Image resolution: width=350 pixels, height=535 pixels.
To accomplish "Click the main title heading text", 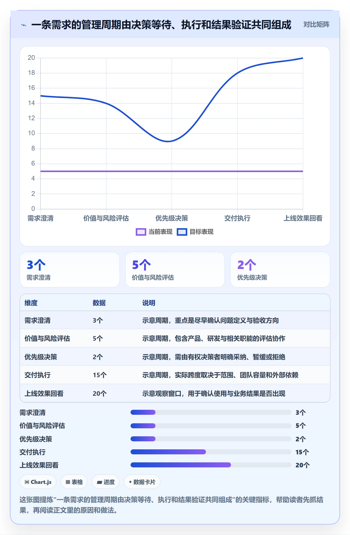I will coord(161,25).
